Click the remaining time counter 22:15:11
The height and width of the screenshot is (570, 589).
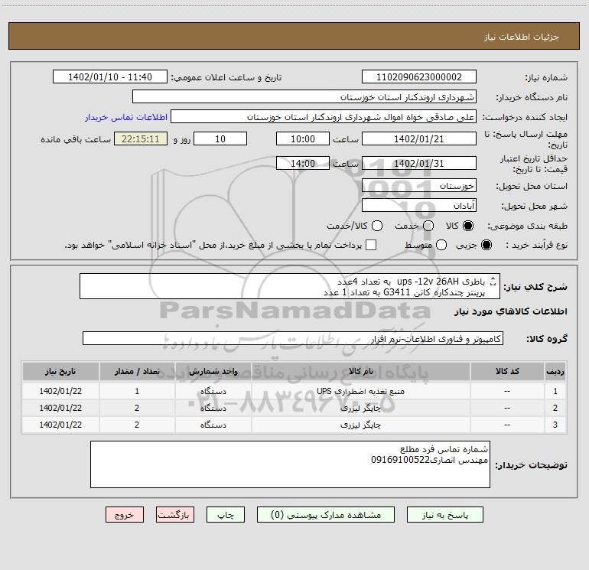(141, 139)
